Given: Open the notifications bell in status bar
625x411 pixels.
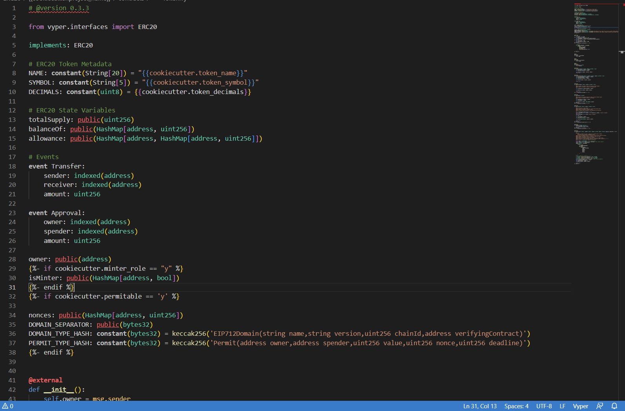Looking at the screenshot, I should pyautogui.click(x=614, y=406).
